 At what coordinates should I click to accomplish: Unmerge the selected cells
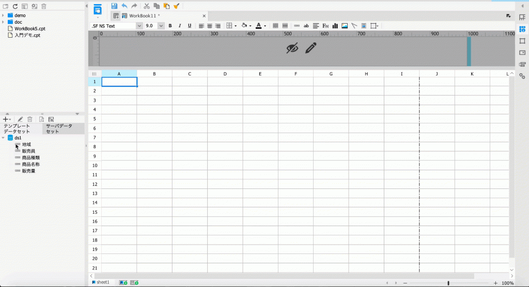(285, 26)
